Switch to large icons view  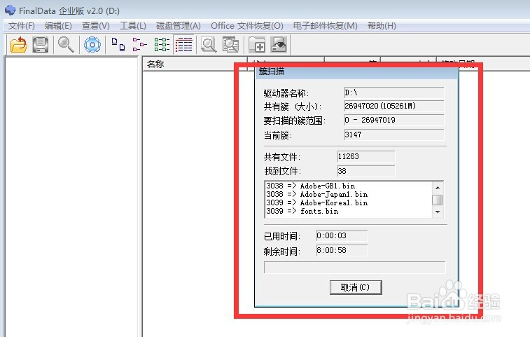coord(118,45)
